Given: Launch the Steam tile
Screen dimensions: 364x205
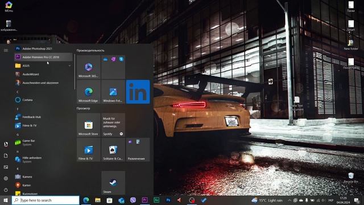Looking at the screenshot, I should [113, 183].
